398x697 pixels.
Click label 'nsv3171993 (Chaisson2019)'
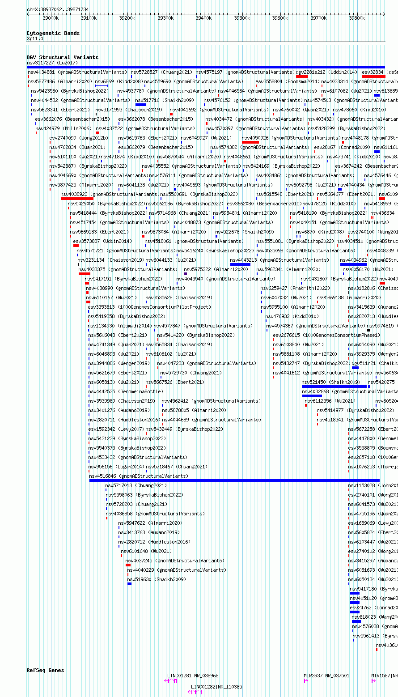coord(129,110)
